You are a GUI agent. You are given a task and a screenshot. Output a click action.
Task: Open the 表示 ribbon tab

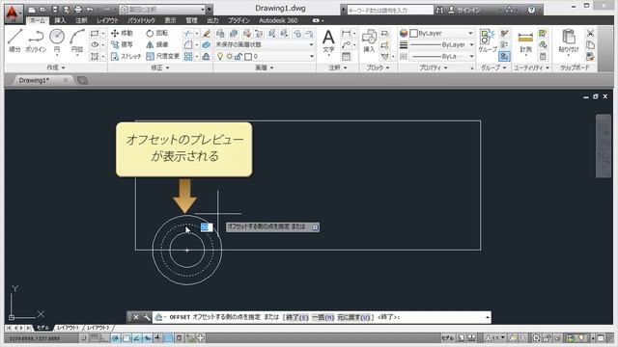click(x=170, y=20)
